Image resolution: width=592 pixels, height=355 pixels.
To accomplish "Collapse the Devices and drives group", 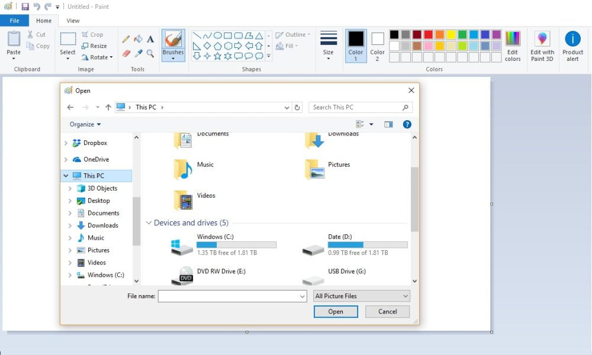I will point(149,223).
